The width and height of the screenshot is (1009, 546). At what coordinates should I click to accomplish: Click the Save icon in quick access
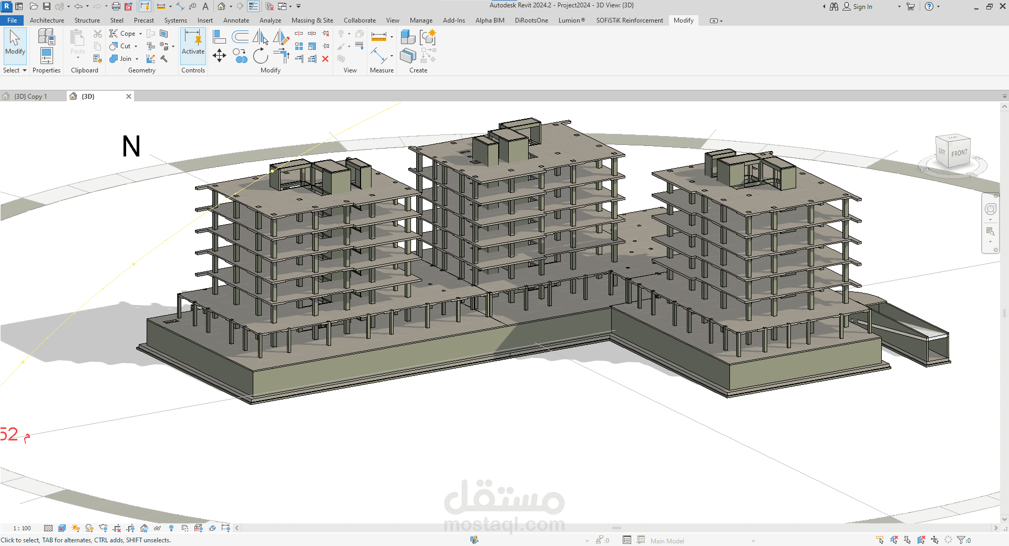(x=46, y=6)
